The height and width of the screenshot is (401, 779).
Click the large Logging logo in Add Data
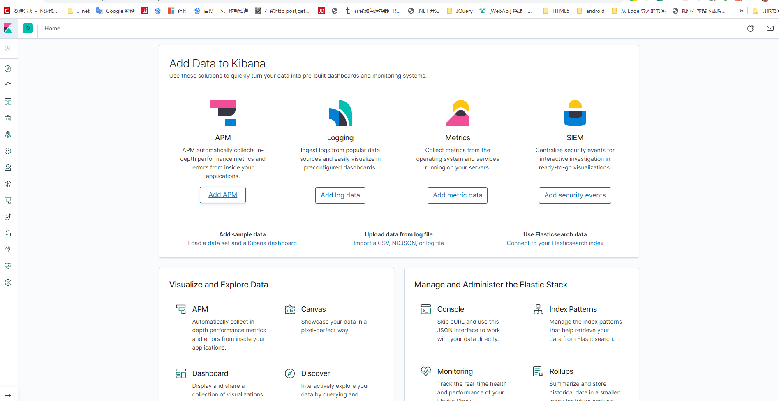tap(340, 113)
